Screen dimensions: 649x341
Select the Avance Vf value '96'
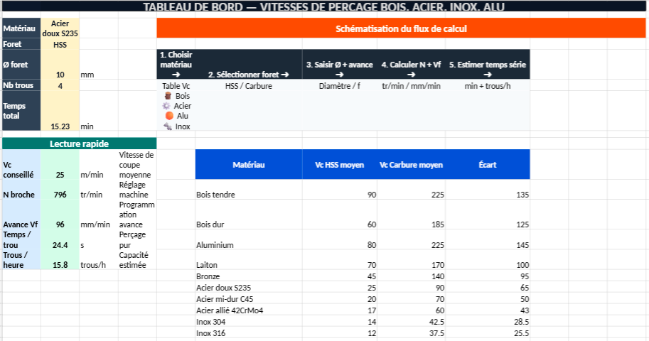(60, 215)
